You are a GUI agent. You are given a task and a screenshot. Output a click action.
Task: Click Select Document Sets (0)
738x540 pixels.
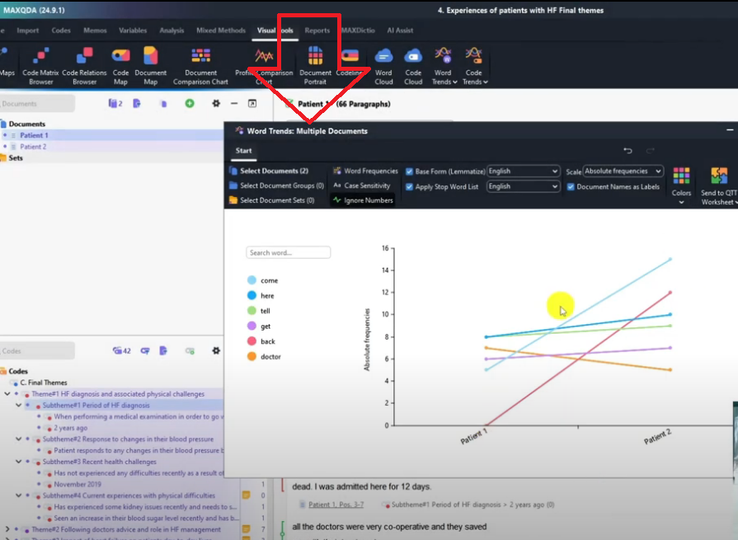272,200
